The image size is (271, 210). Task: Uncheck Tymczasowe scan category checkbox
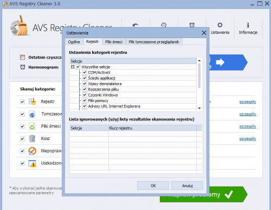22,114
